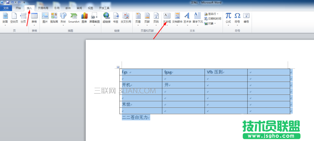Click the table cell containing "开机"
Viewport: 314px width, 141px height.
coord(141,85)
